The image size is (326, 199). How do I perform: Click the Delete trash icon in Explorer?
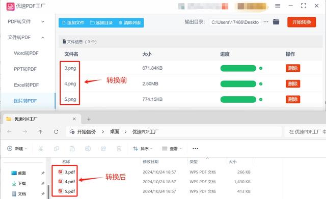click(119, 149)
